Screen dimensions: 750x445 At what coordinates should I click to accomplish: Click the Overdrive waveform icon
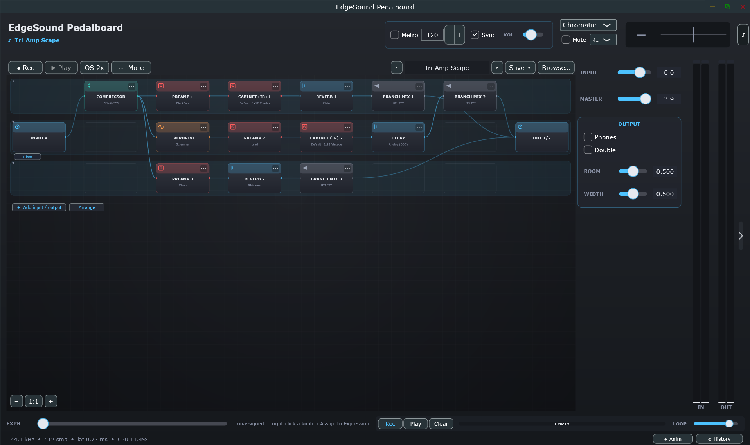(x=161, y=127)
